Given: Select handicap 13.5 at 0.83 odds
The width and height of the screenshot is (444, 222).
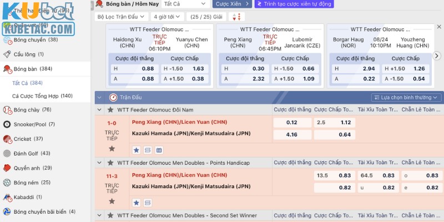Looking at the screenshot, I should [335, 175].
